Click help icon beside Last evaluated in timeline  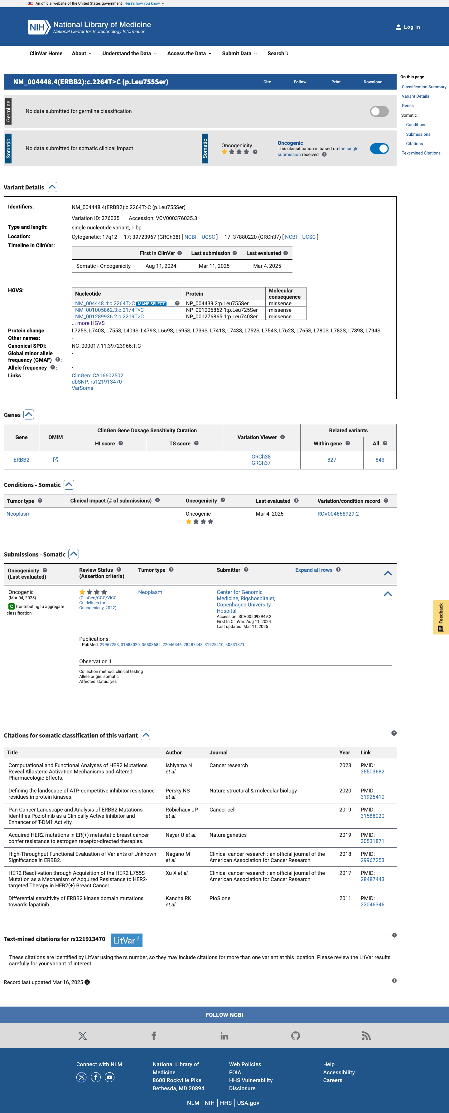click(286, 253)
